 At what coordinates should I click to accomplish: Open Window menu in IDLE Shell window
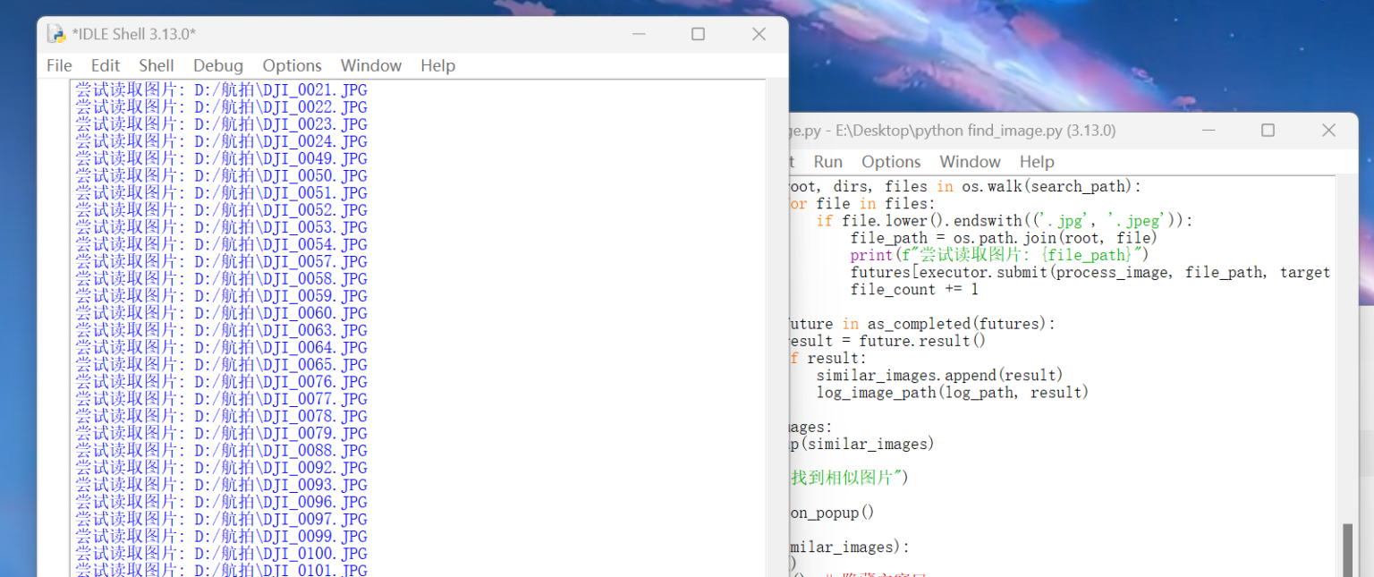click(370, 65)
